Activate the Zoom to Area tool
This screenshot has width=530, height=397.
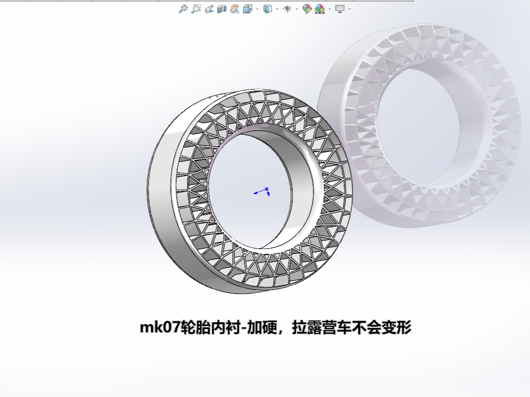point(197,9)
